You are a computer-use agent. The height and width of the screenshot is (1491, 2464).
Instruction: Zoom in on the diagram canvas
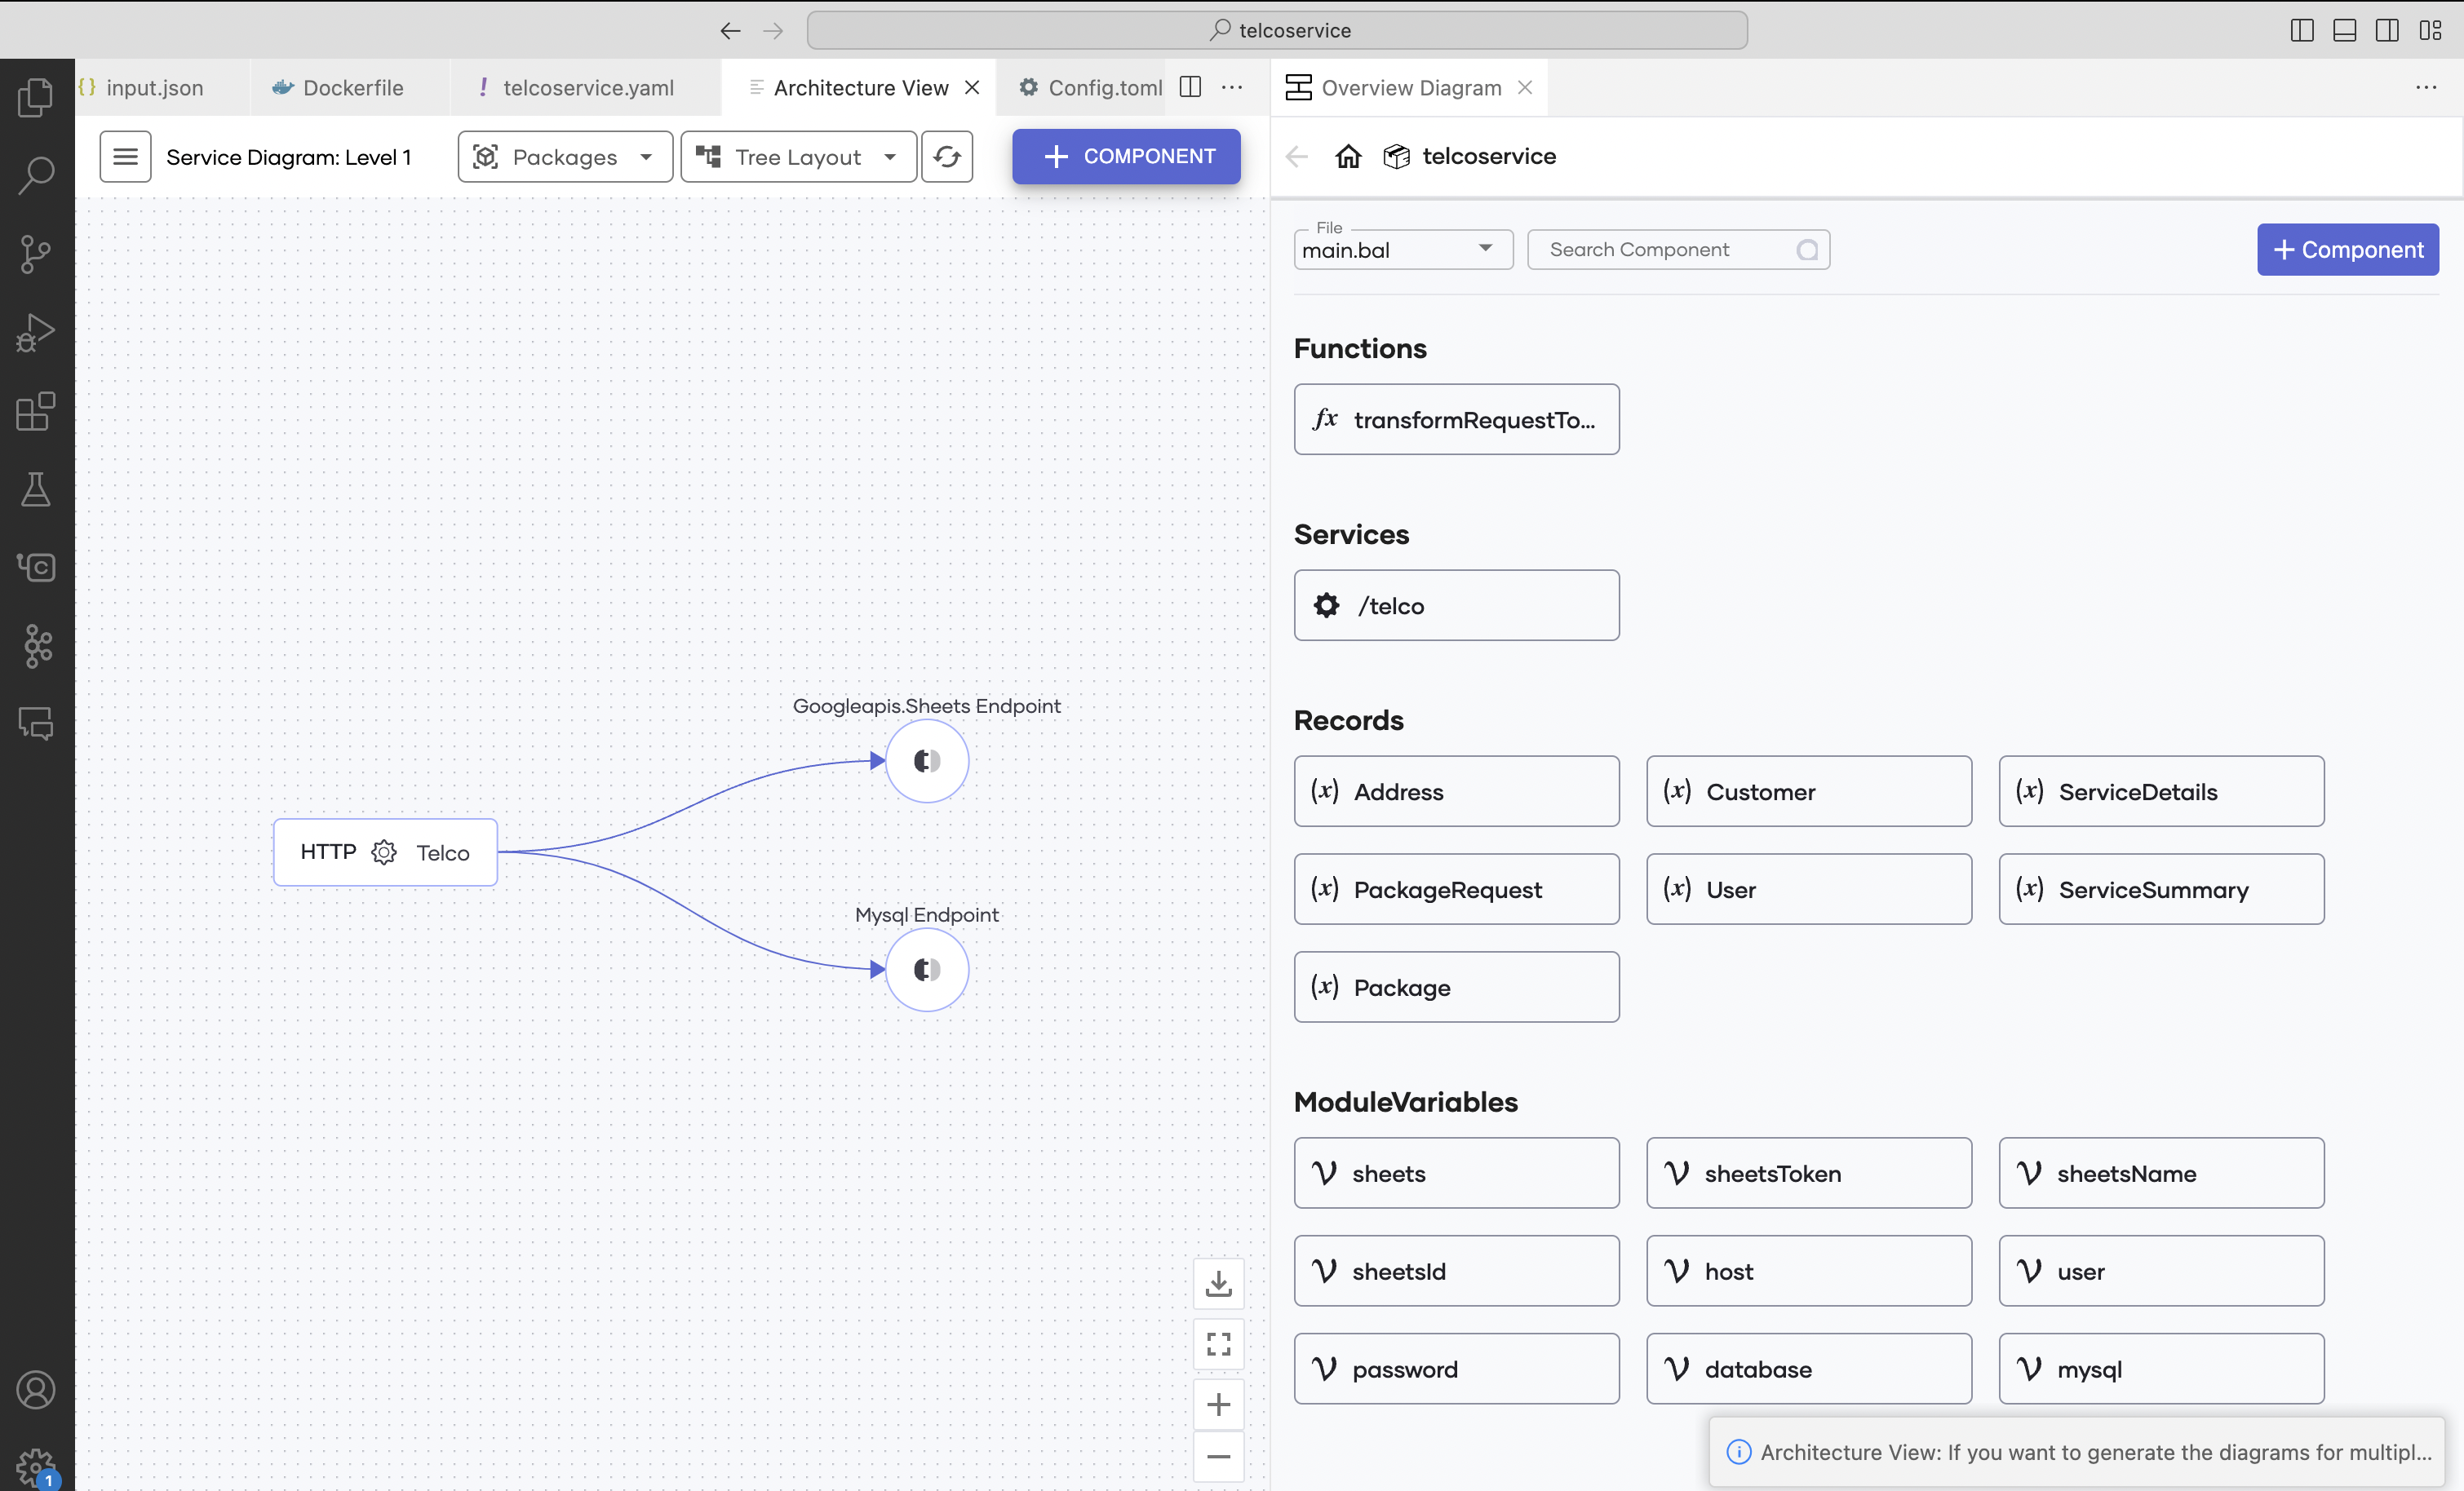(x=1218, y=1404)
